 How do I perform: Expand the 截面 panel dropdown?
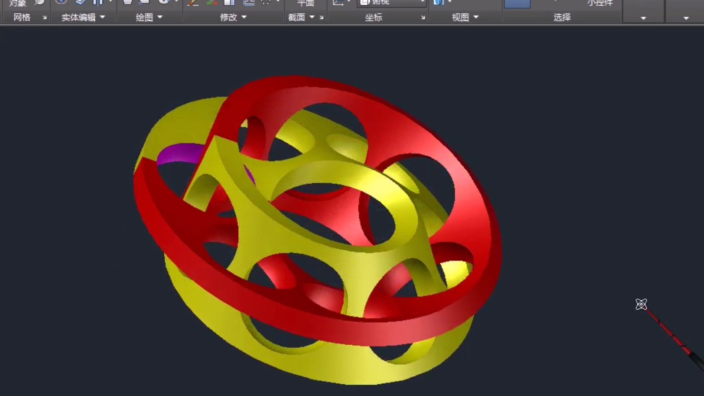pyautogui.click(x=312, y=17)
